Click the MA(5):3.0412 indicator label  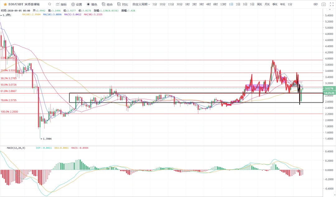tap(72, 15)
